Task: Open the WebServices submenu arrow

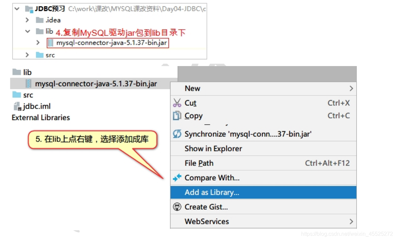Action: pos(351,221)
